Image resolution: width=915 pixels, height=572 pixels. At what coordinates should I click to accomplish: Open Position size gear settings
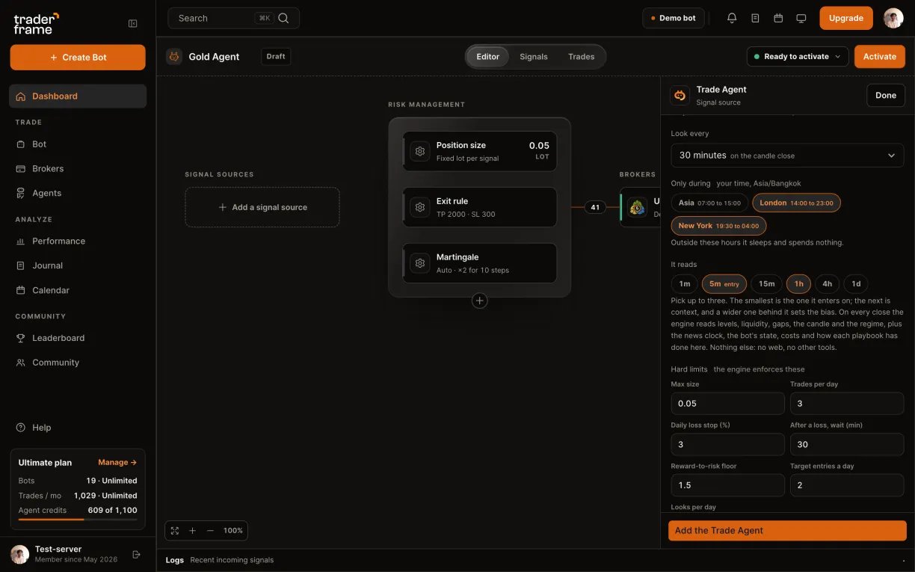(420, 151)
